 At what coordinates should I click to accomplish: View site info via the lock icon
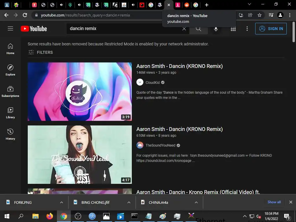tap(36, 15)
